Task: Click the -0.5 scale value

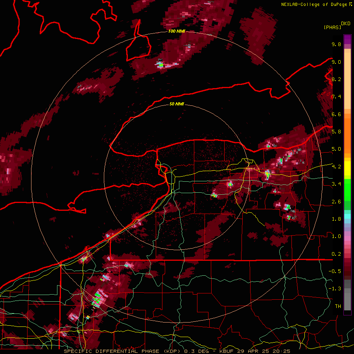Action: tap(335, 271)
